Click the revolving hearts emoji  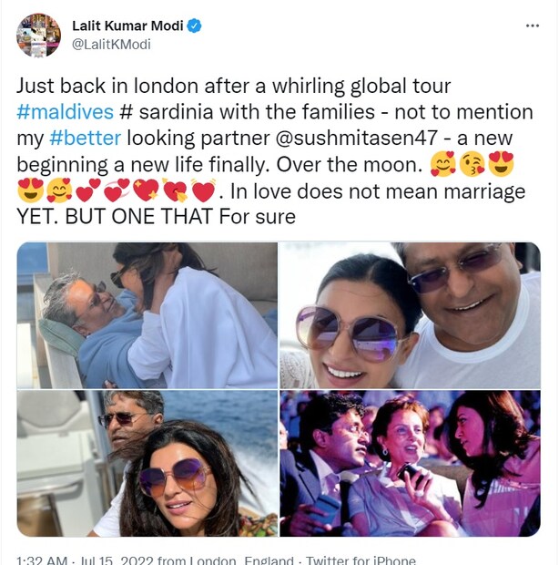115,191
